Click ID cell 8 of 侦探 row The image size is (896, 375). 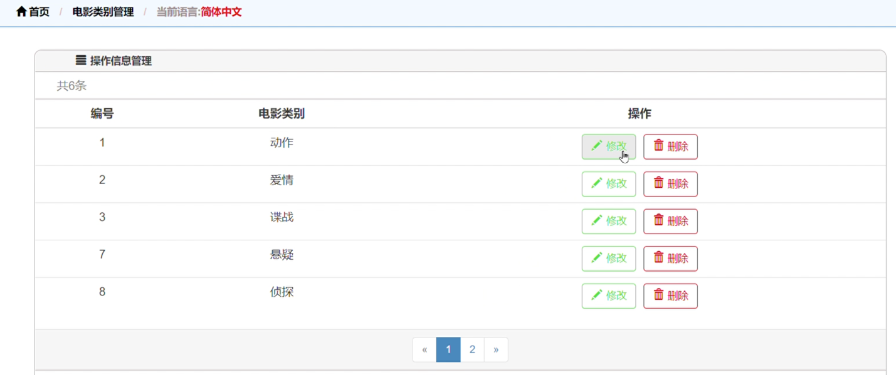[x=102, y=292]
